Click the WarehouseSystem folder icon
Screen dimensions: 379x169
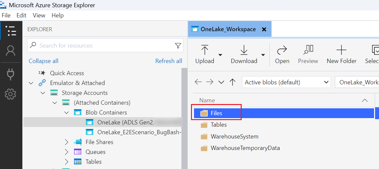(x=204, y=137)
